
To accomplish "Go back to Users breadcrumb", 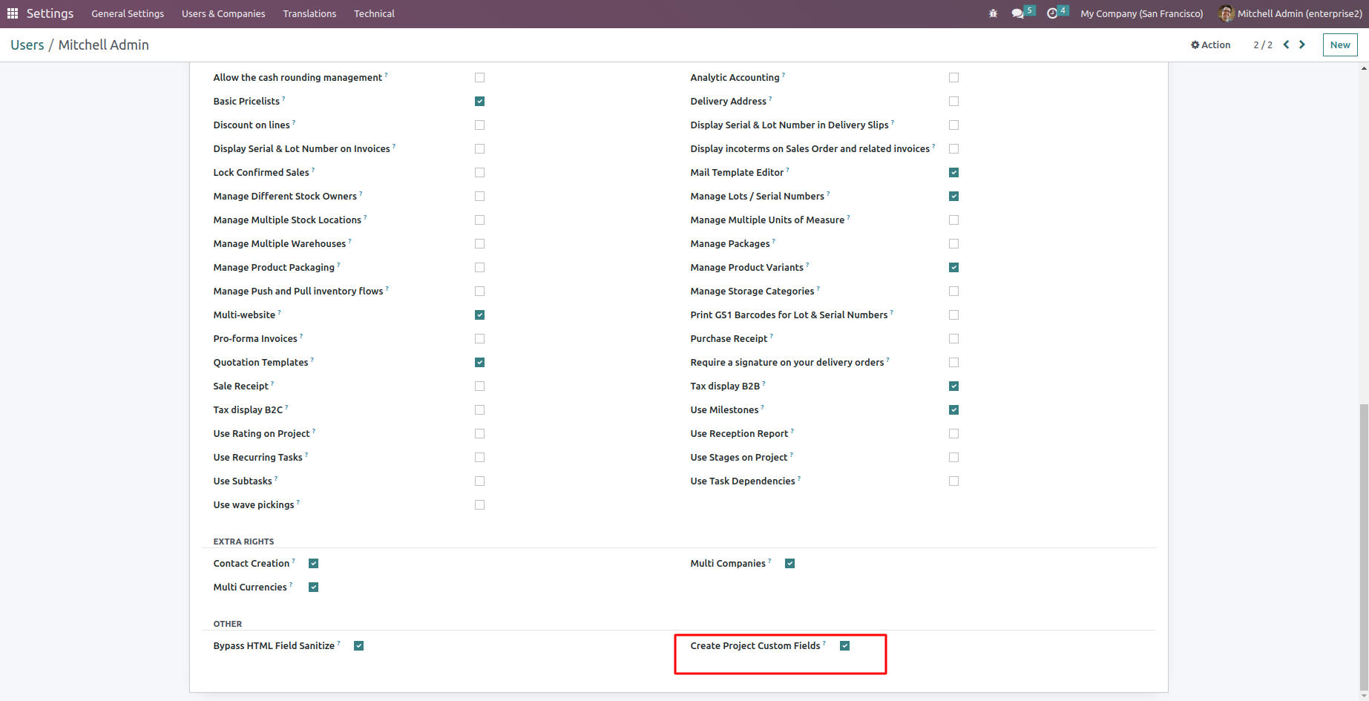I will pos(27,45).
